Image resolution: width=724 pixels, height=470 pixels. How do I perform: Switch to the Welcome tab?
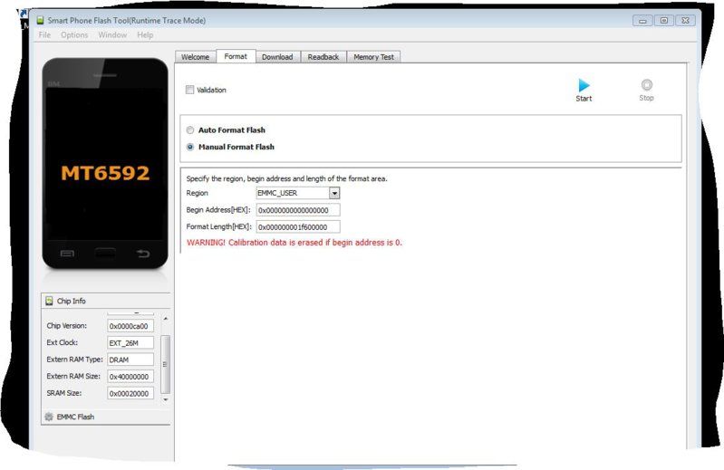[196, 57]
